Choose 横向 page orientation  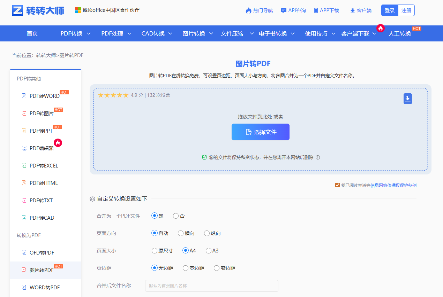click(180, 233)
